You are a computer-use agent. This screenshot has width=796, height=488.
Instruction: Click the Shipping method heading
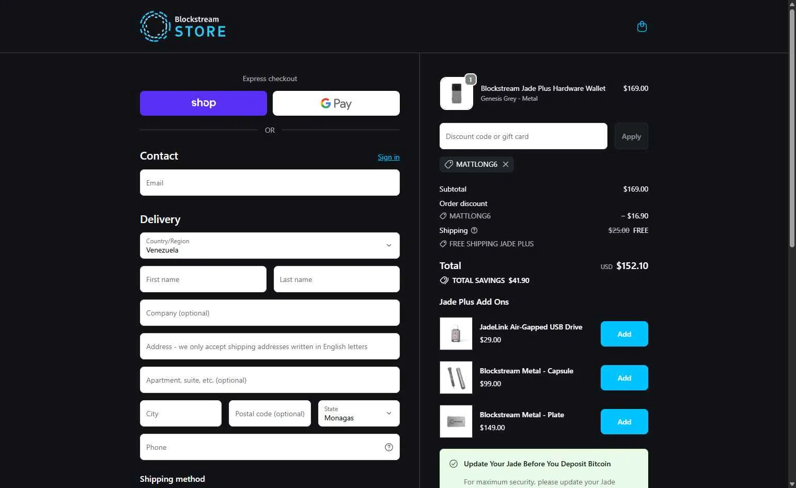(173, 479)
